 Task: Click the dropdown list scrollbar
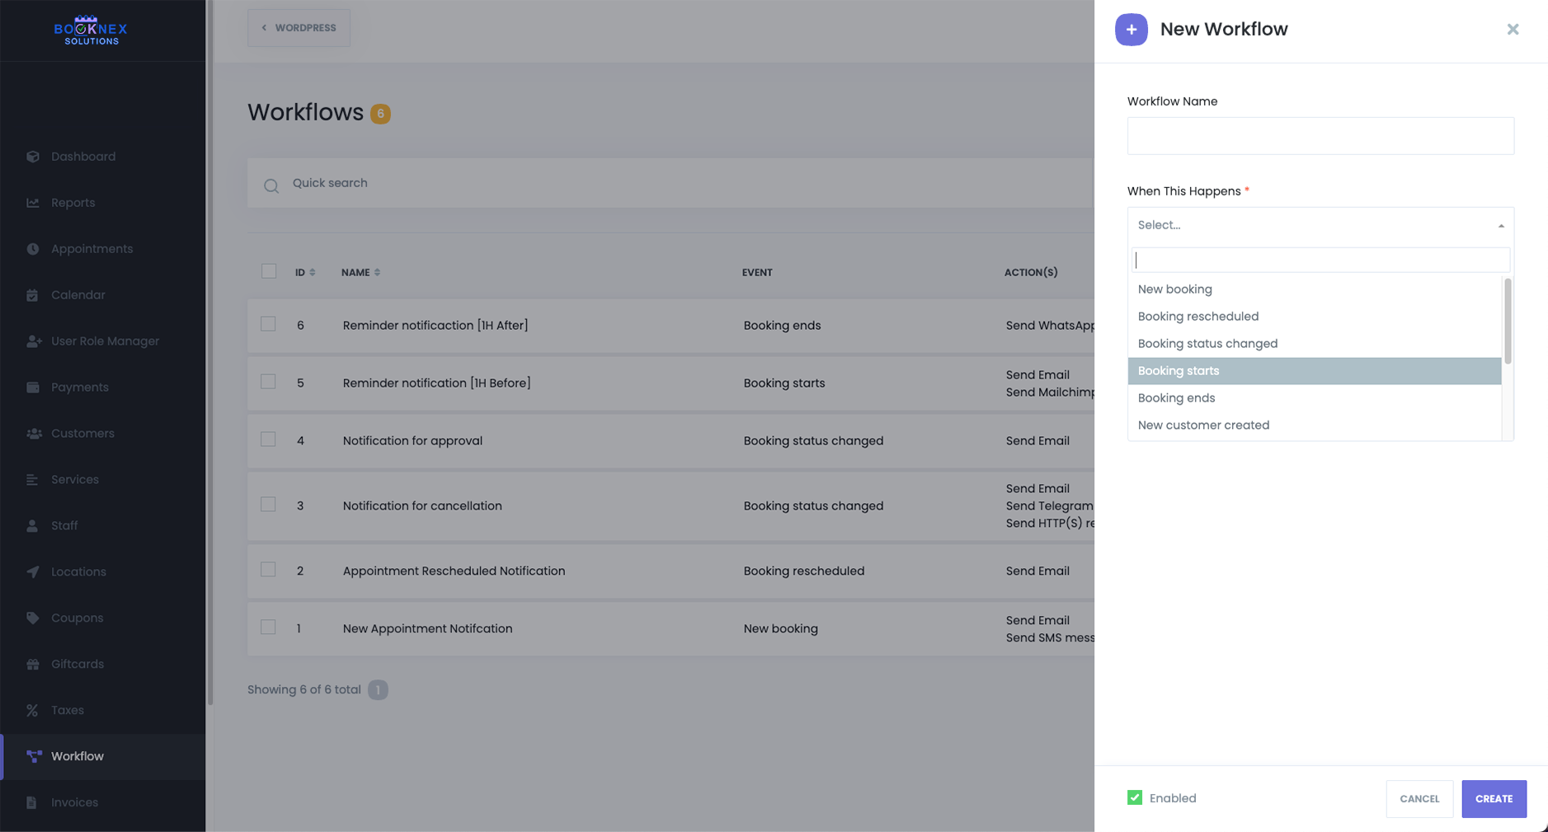[x=1508, y=322]
